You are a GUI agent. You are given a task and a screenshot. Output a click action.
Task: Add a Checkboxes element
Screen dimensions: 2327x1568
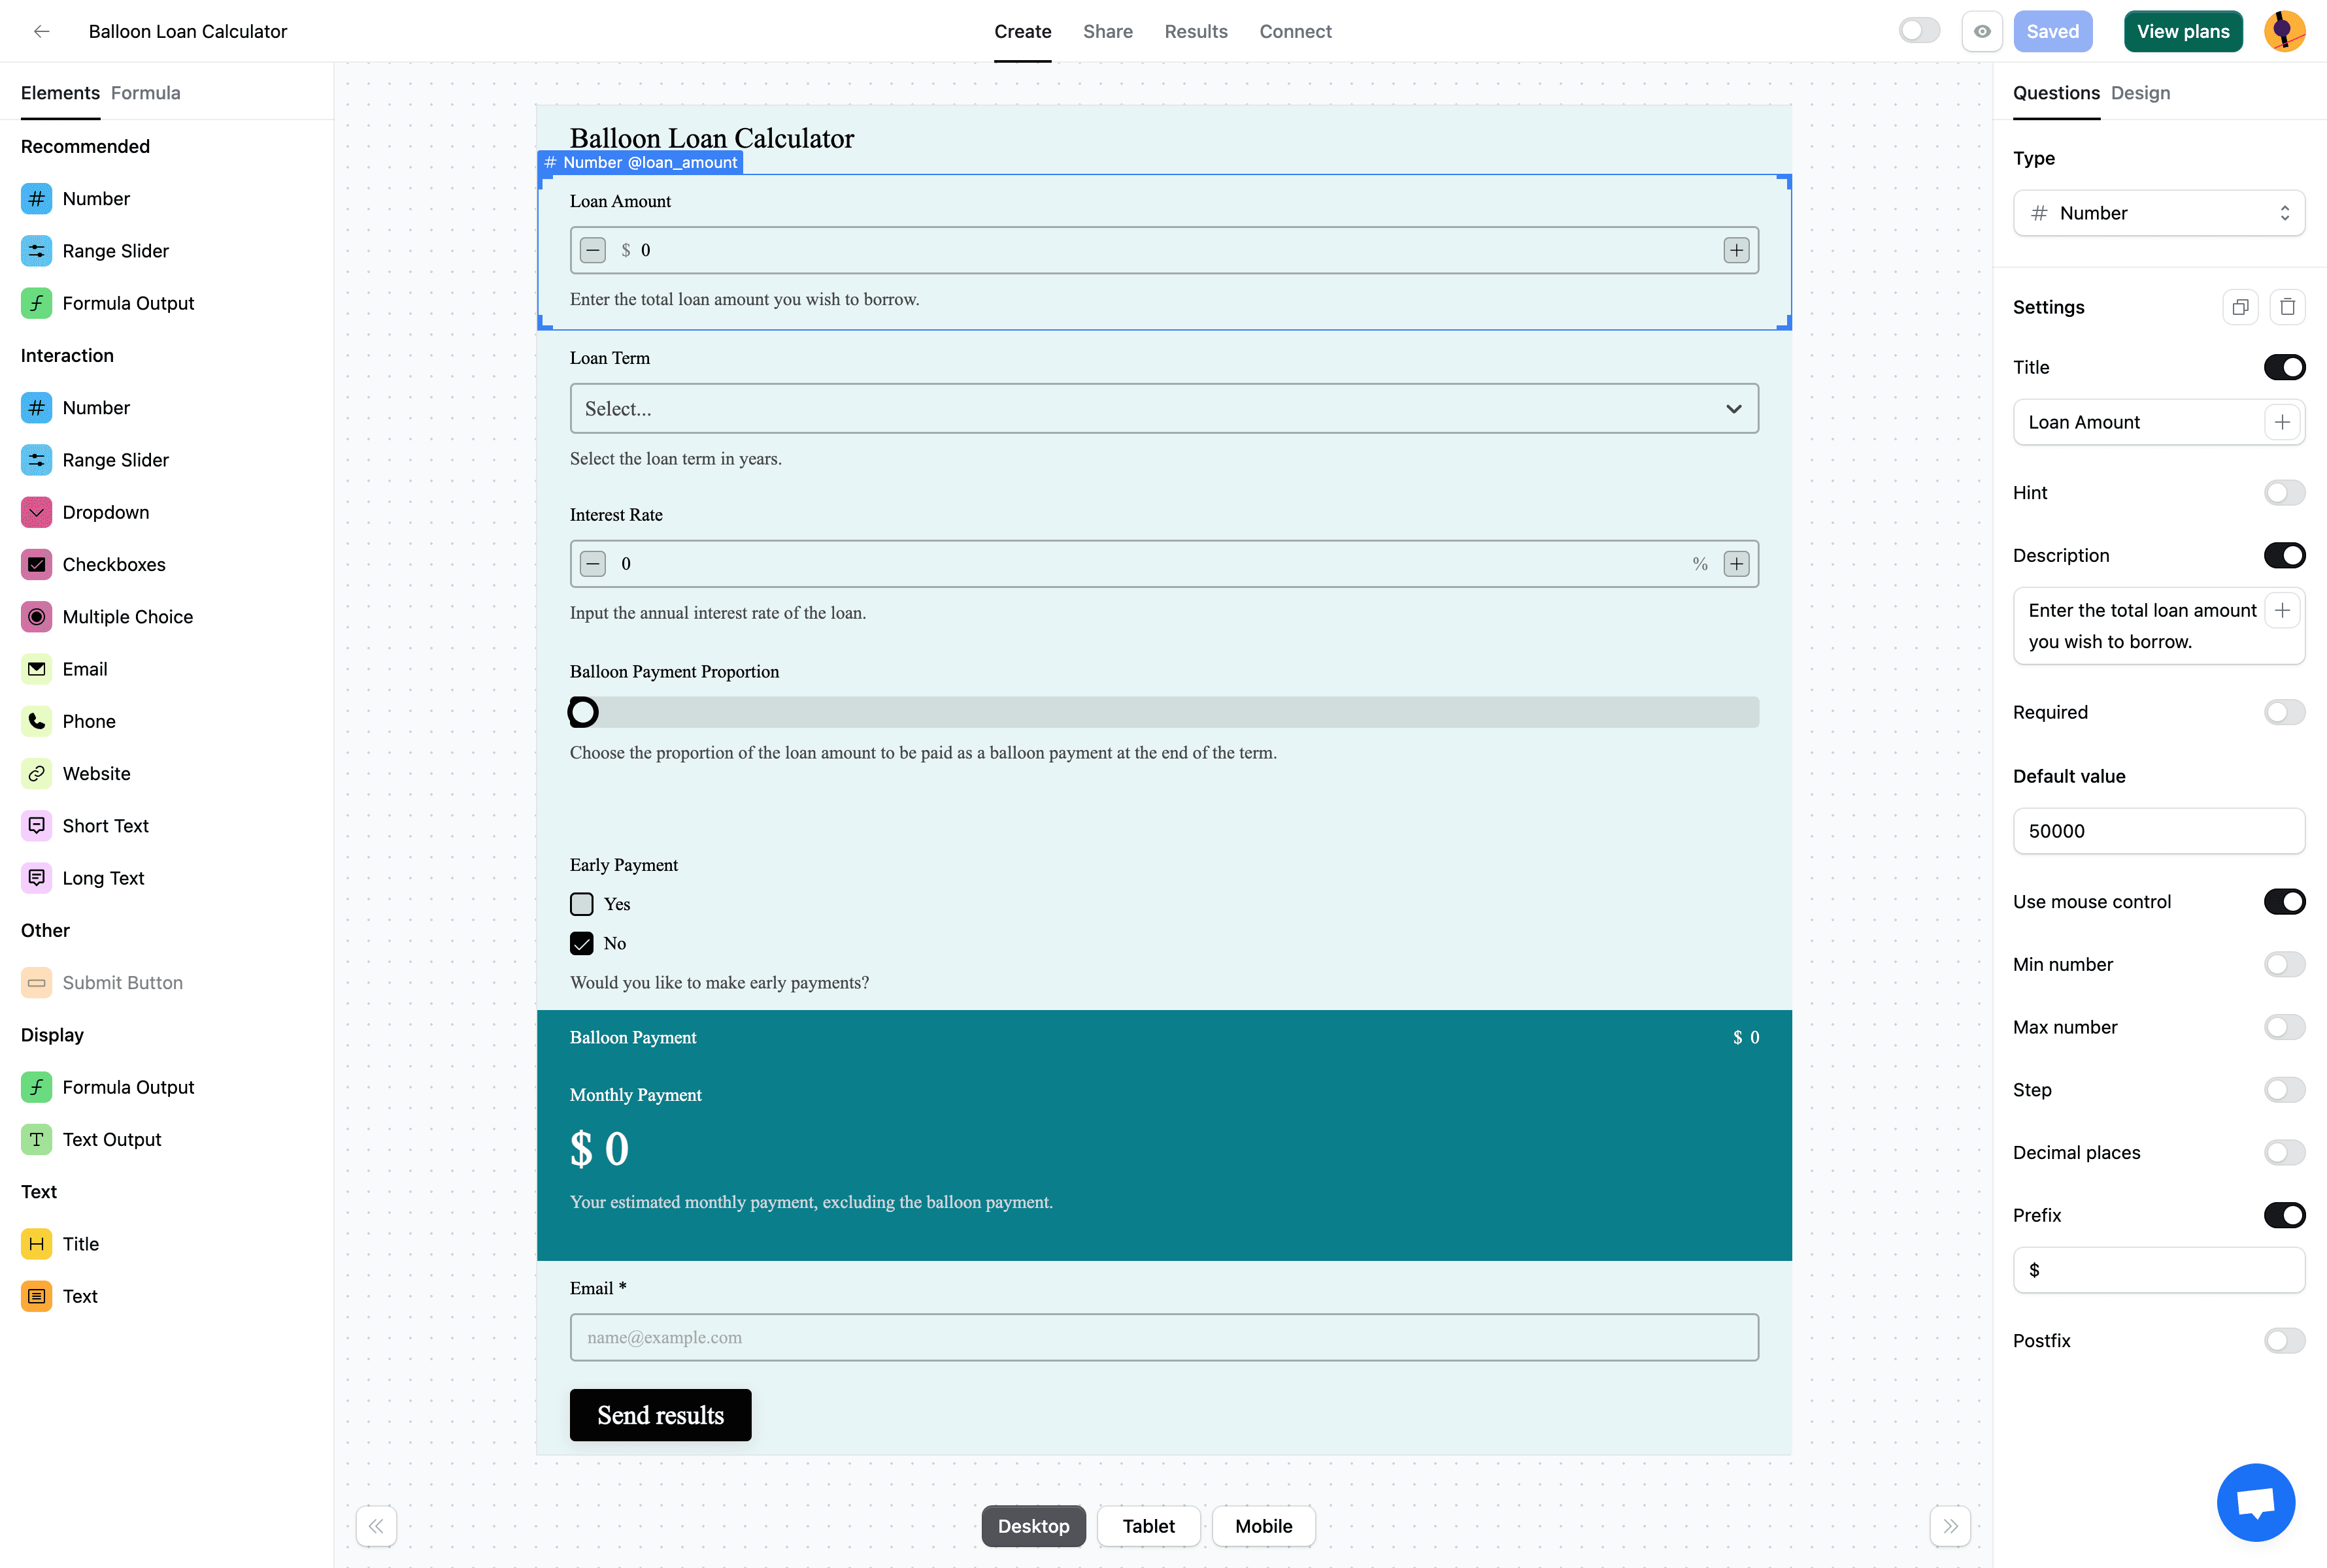113,564
